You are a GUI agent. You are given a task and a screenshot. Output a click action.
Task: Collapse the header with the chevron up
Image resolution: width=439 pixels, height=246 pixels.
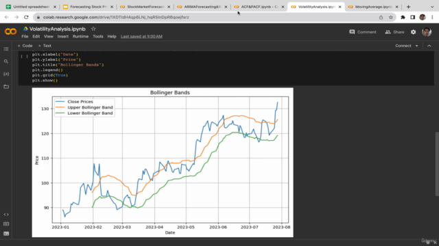429,46
